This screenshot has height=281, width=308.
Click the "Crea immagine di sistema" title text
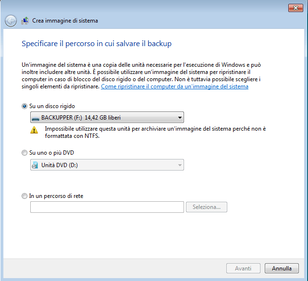coord(65,21)
